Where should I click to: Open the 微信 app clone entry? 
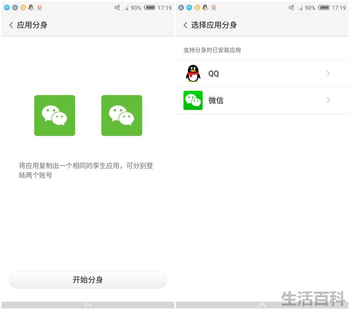(x=262, y=101)
